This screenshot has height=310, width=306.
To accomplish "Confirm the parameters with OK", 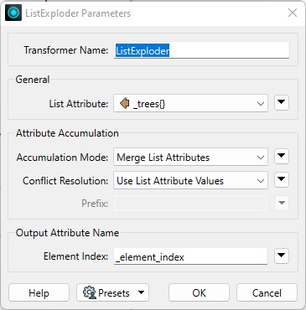I will [199, 292].
